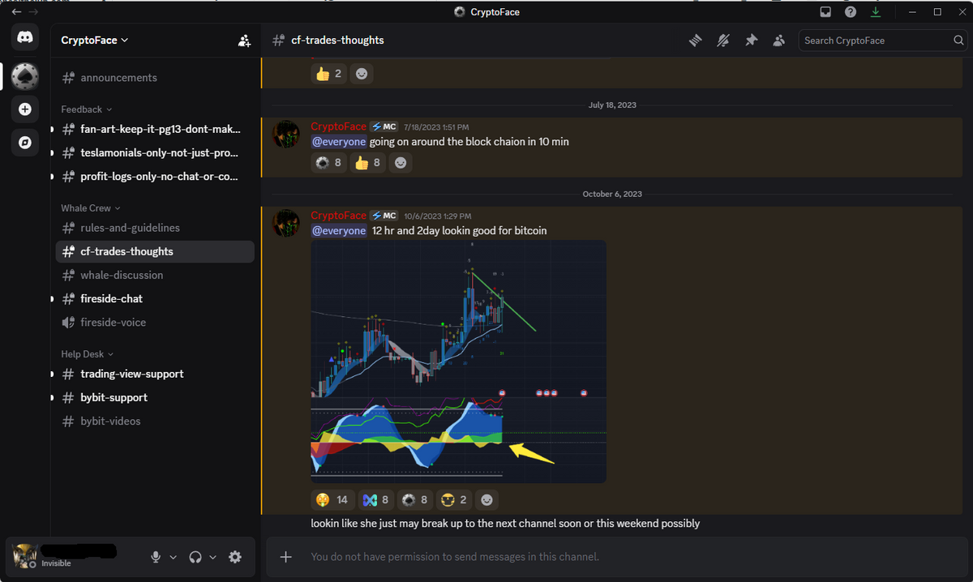Click the MC server tag on July 18 message

tap(384, 127)
